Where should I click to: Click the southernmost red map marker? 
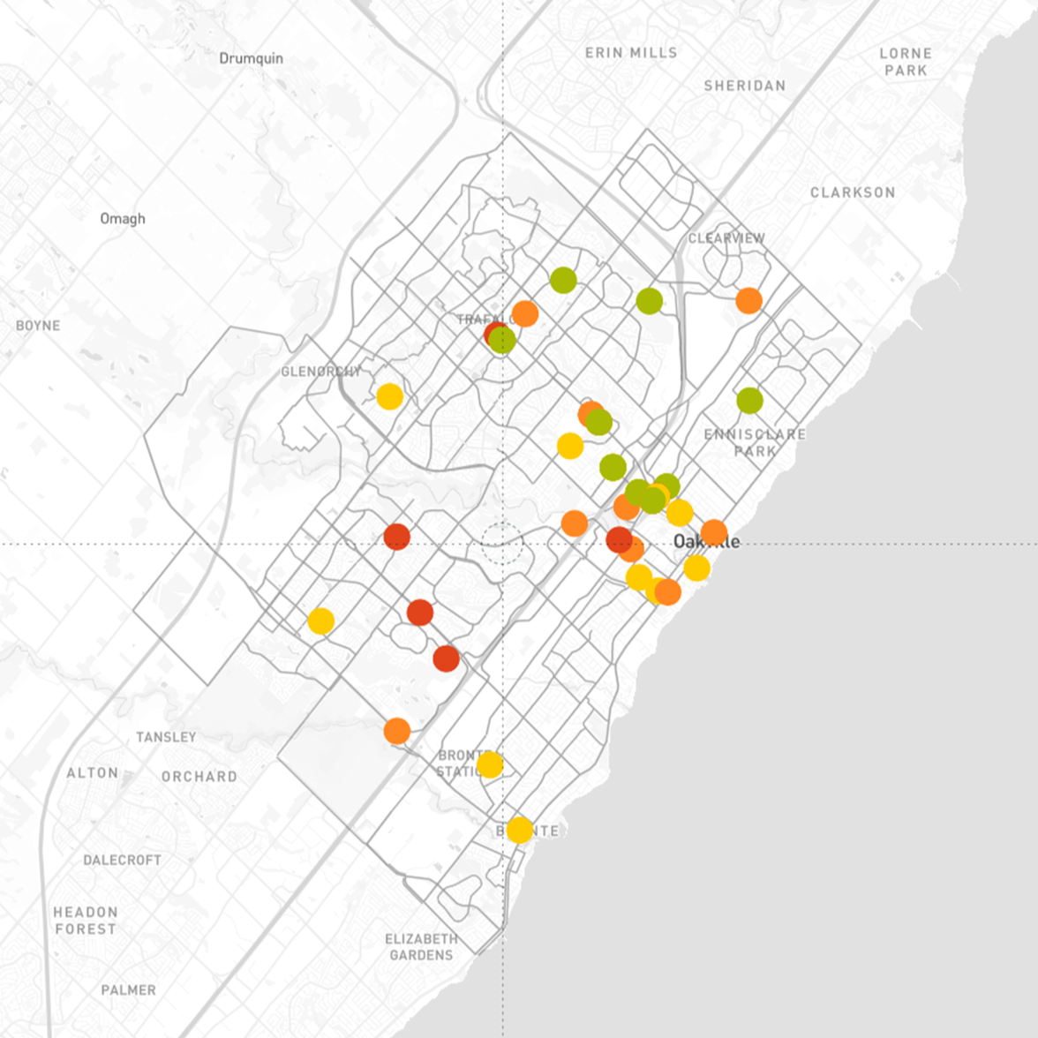click(446, 658)
